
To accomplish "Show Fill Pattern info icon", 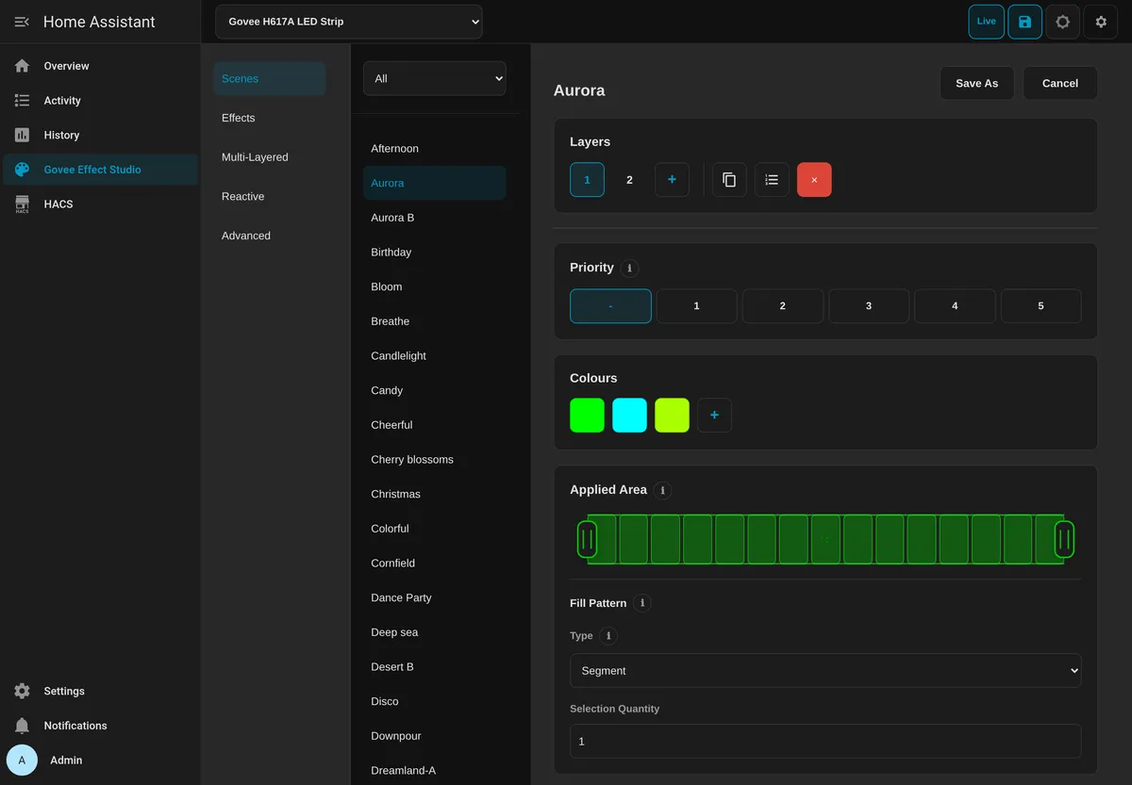I will [x=642, y=603].
